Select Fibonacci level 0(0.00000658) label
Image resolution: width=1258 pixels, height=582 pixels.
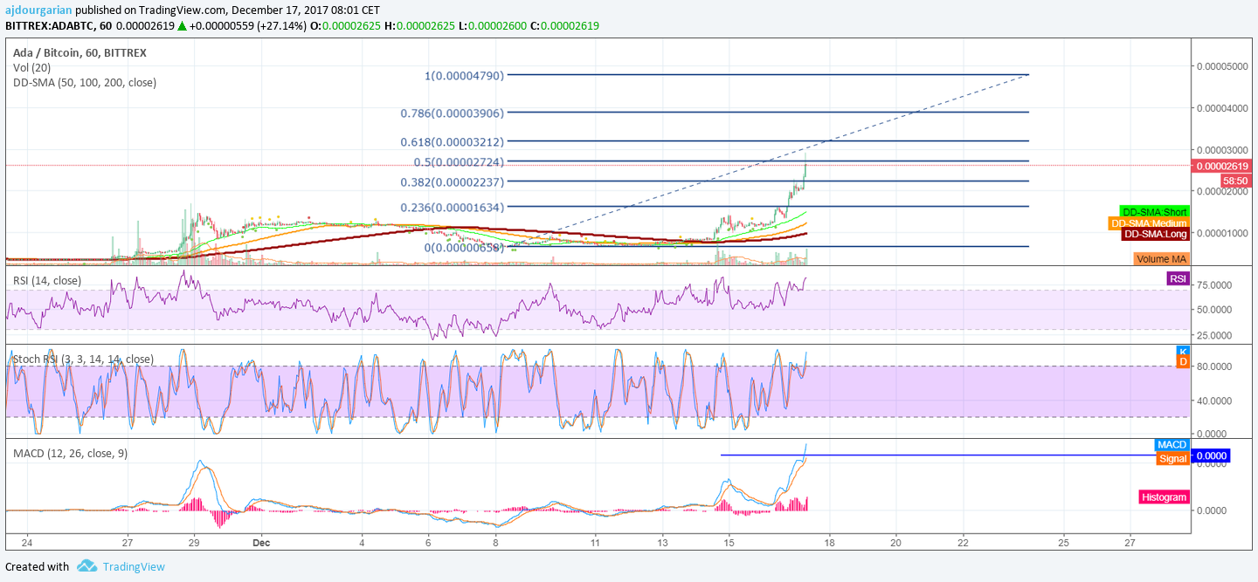pos(465,248)
